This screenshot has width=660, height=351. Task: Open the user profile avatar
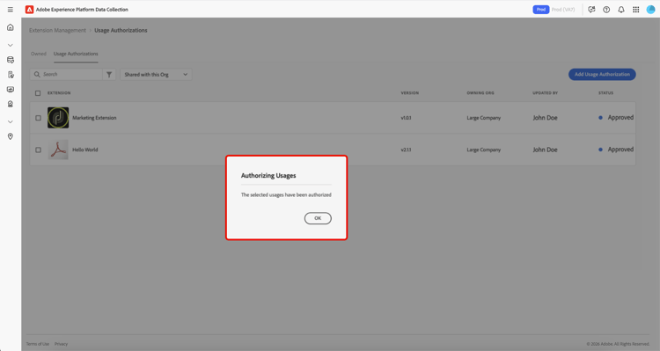tap(650, 10)
